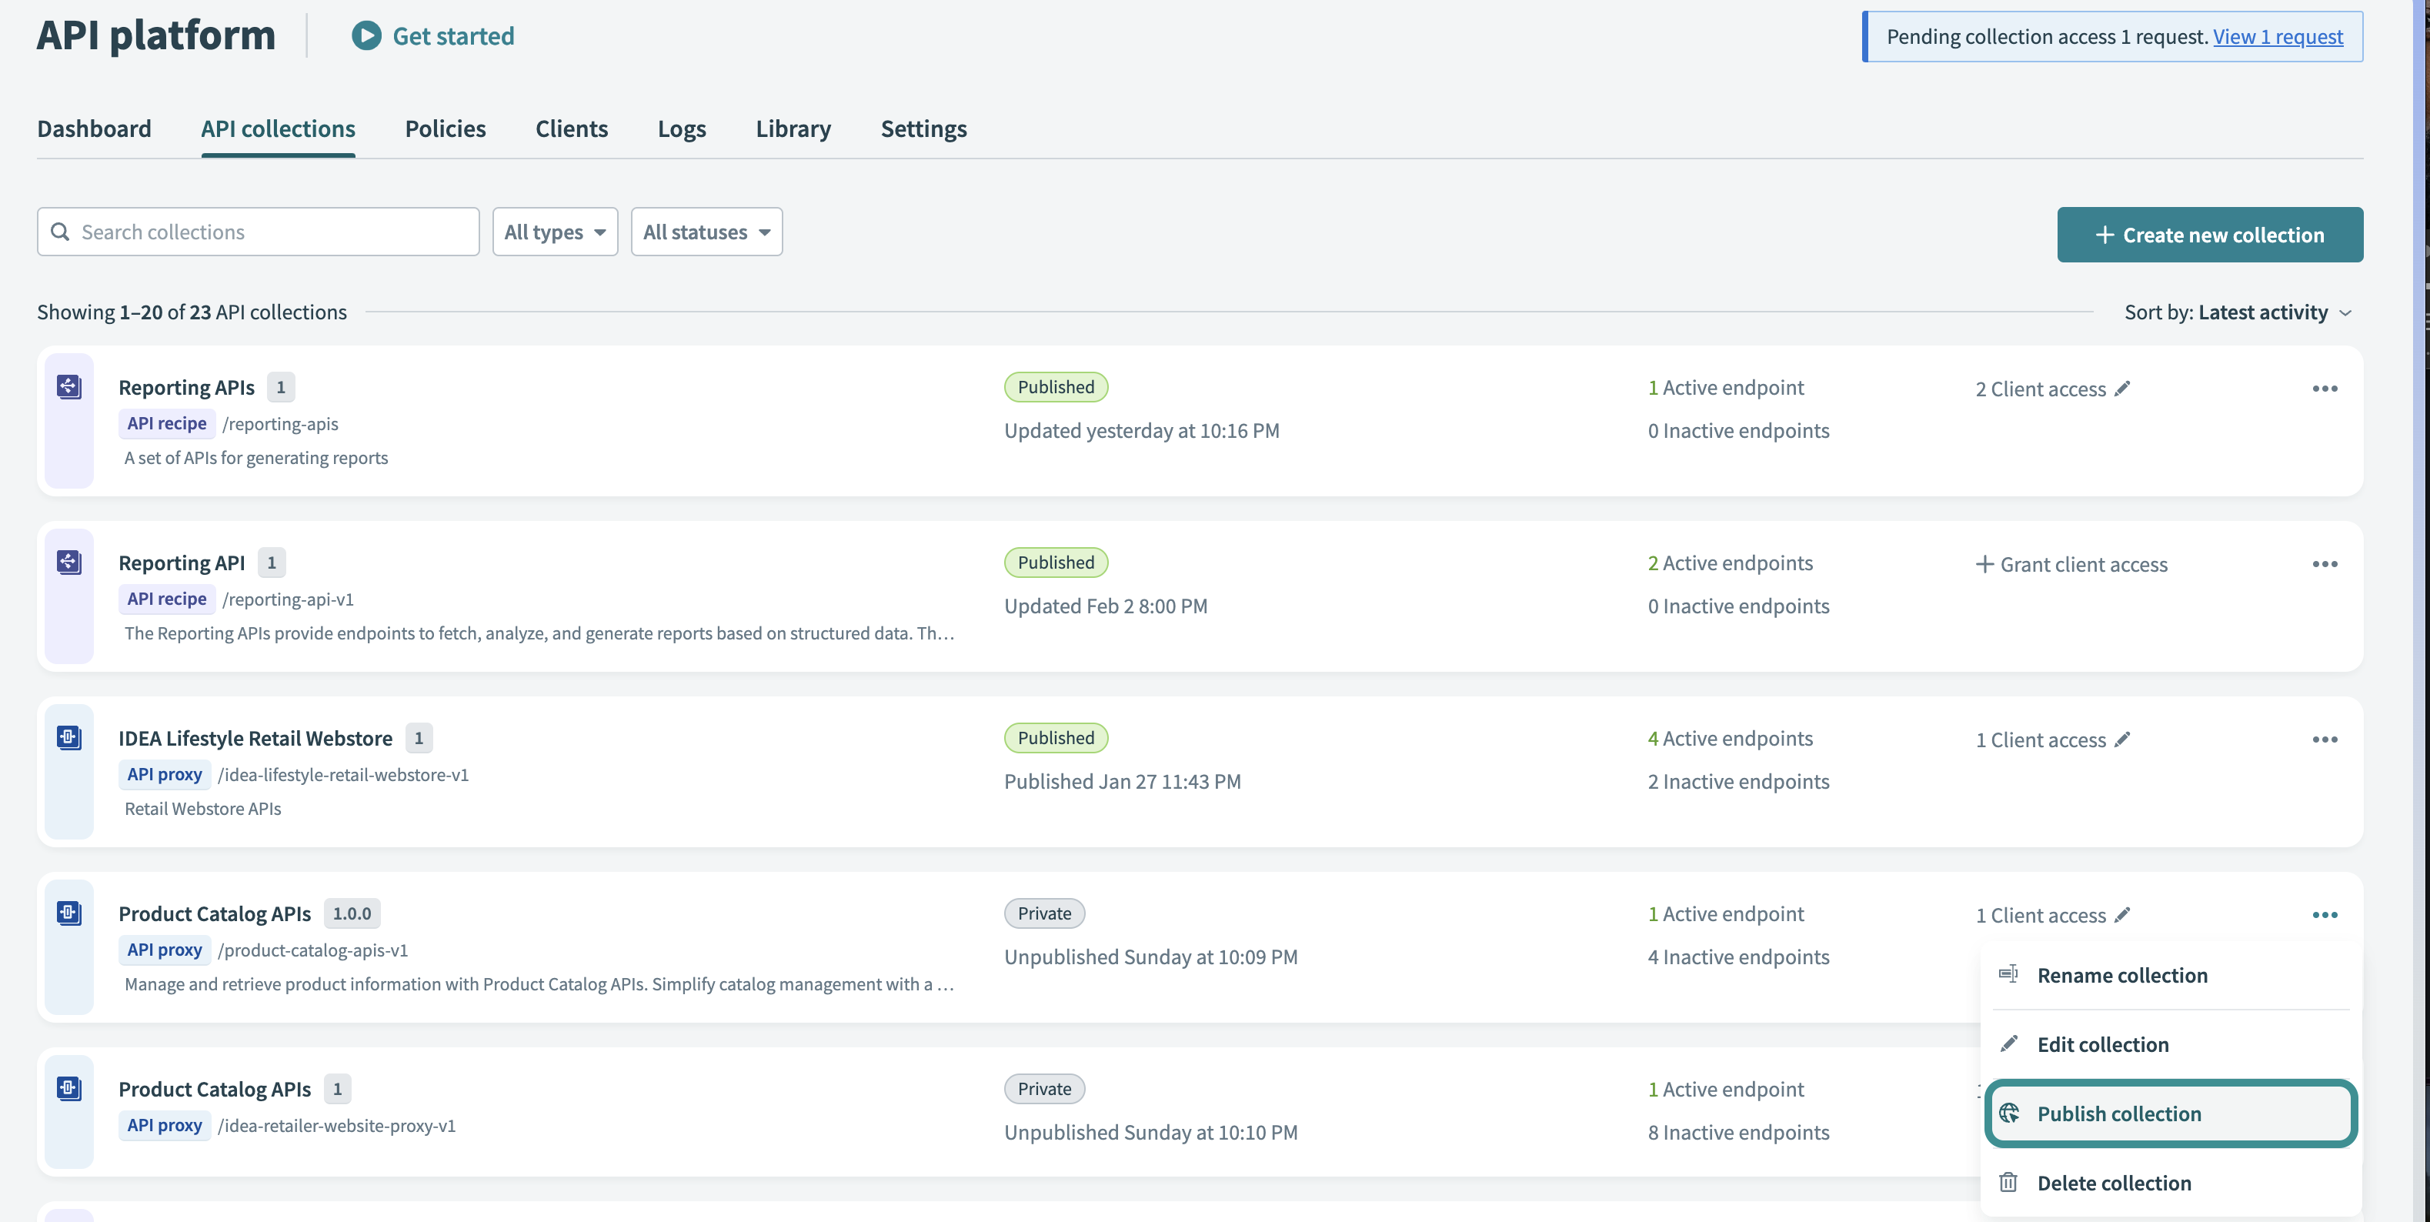This screenshot has width=2430, height=1222.
Task: Select Publish collection from the context menu
Action: point(2120,1113)
